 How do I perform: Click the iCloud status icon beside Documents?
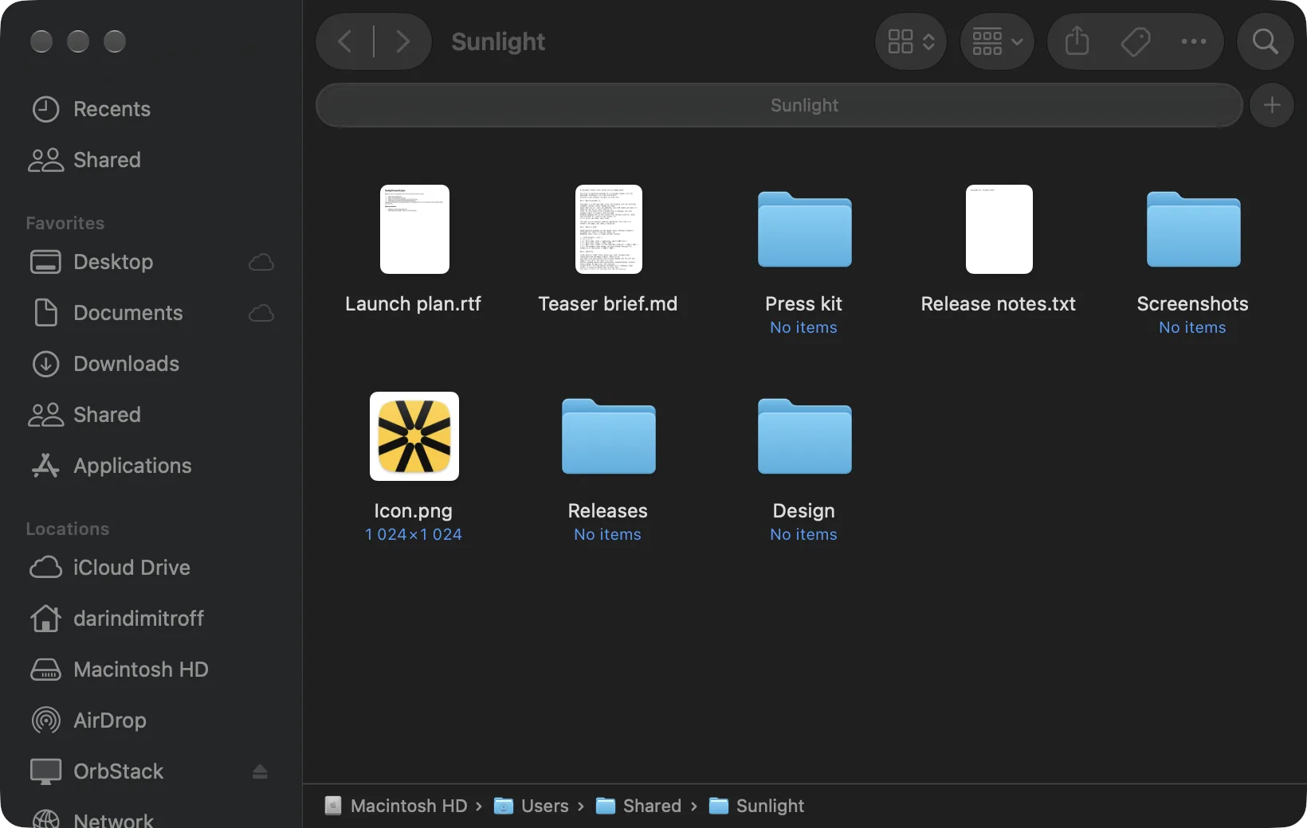[x=261, y=313]
